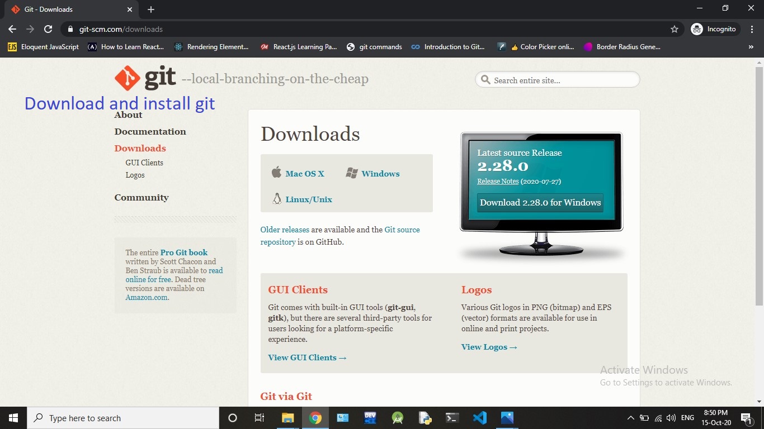Image resolution: width=764 pixels, height=429 pixels.
Task: Open Visual Studio Code from taskbar
Action: tap(479, 418)
